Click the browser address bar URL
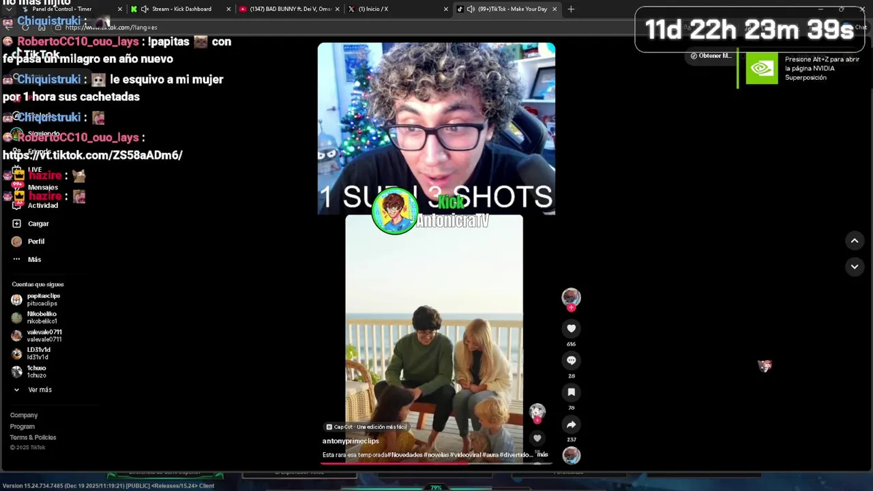The height and width of the screenshot is (491, 873). 111,27
